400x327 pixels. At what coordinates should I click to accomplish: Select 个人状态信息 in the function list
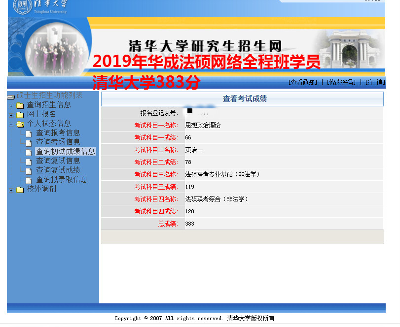coord(49,124)
